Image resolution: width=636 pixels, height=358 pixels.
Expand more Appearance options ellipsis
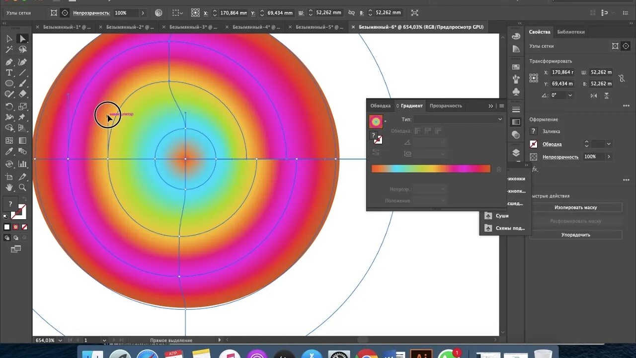626,180
